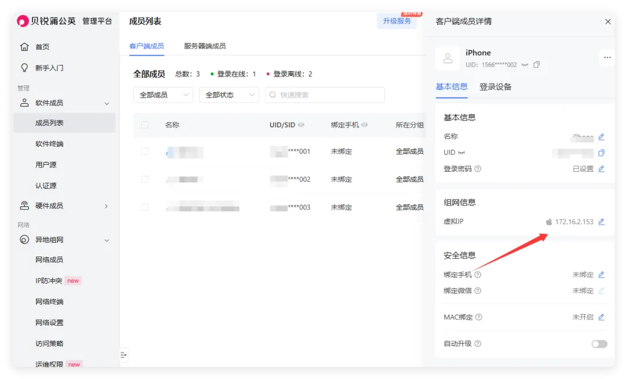Close the 客户端成员详情 panel
627x379 pixels.
pyautogui.click(x=608, y=21)
